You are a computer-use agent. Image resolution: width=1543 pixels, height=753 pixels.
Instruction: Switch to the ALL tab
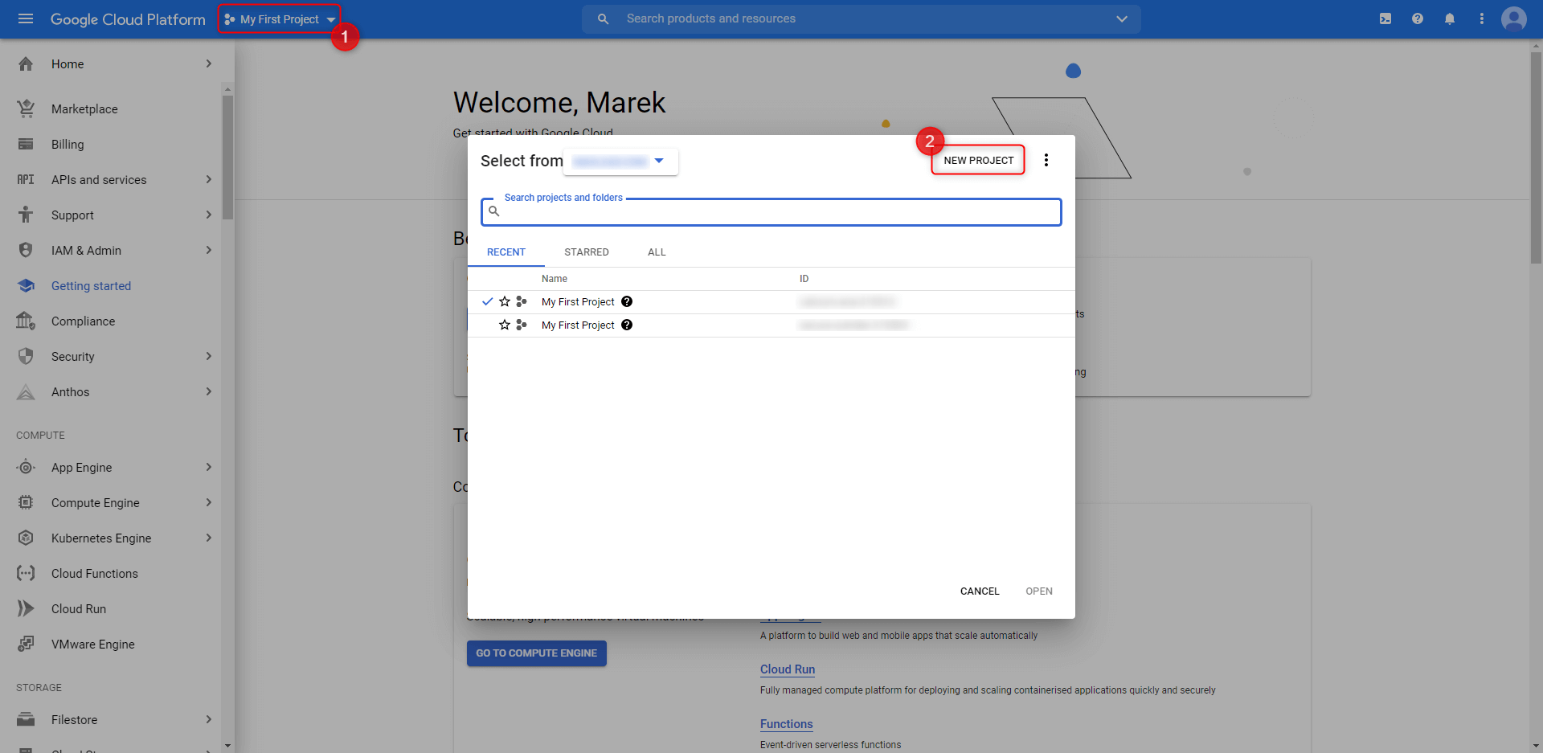click(657, 252)
